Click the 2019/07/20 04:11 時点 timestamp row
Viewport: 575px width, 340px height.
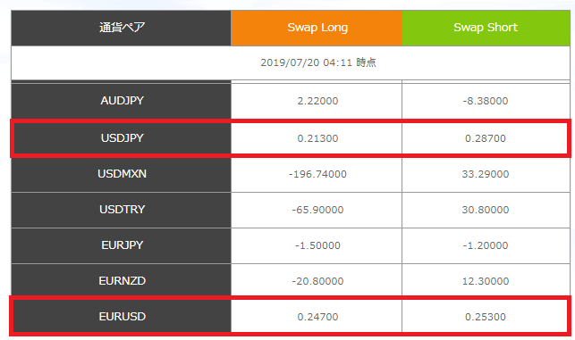pos(291,62)
